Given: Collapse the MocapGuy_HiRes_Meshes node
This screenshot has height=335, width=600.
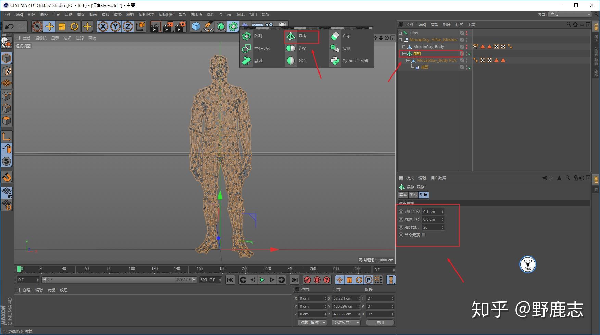Looking at the screenshot, I should [x=400, y=40].
